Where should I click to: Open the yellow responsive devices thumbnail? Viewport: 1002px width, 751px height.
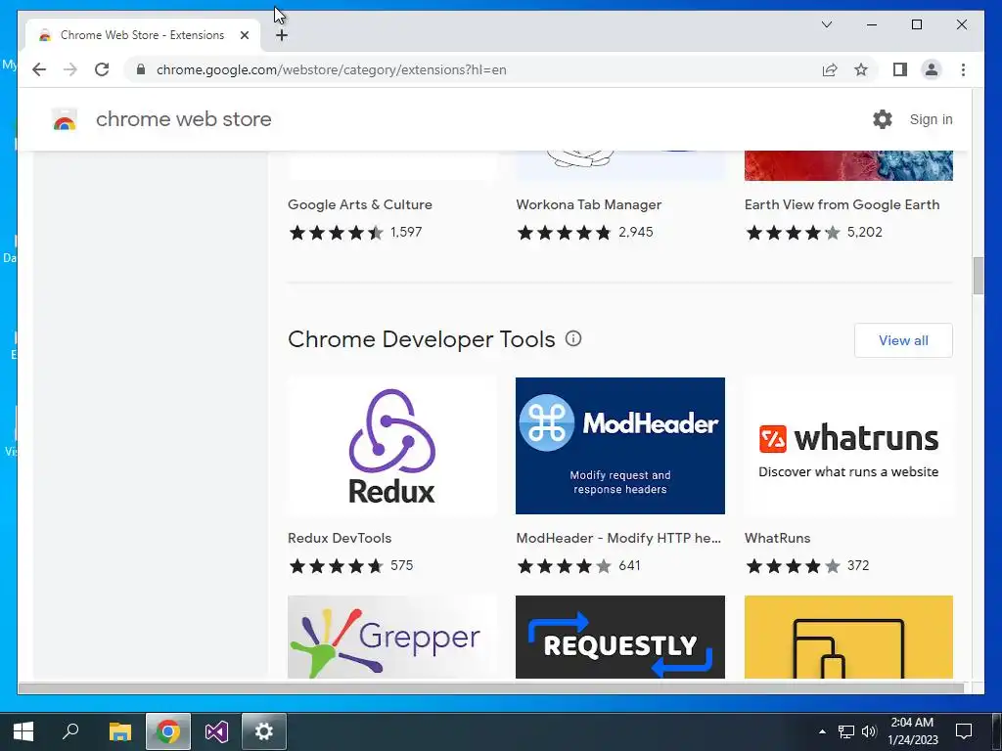click(x=848, y=637)
